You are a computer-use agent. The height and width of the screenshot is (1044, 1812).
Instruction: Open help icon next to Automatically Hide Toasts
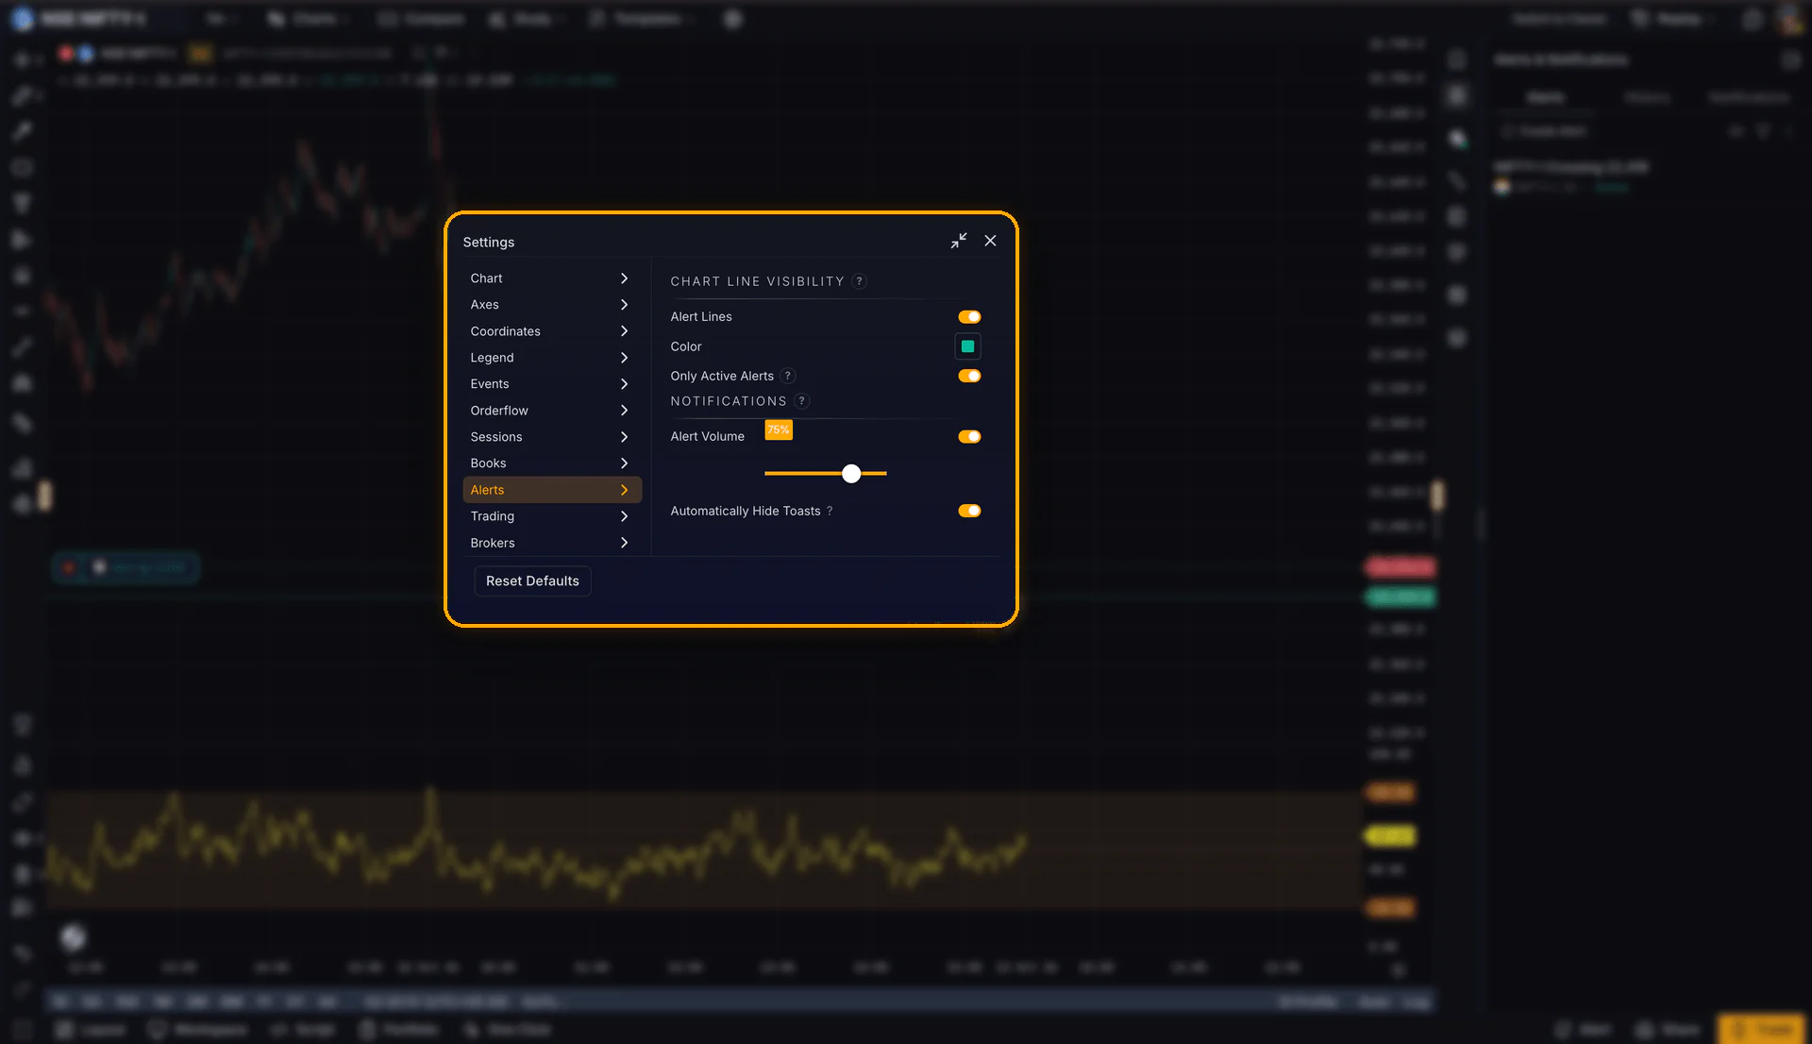(830, 511)
